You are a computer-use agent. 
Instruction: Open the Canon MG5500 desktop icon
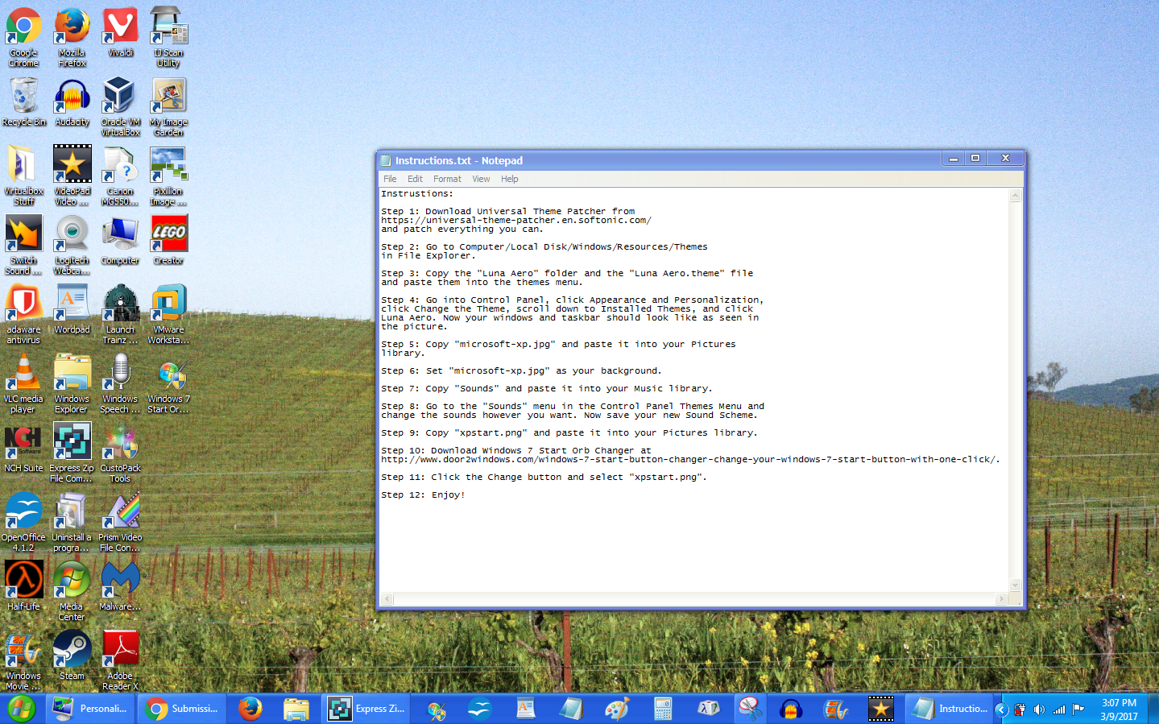120,176
